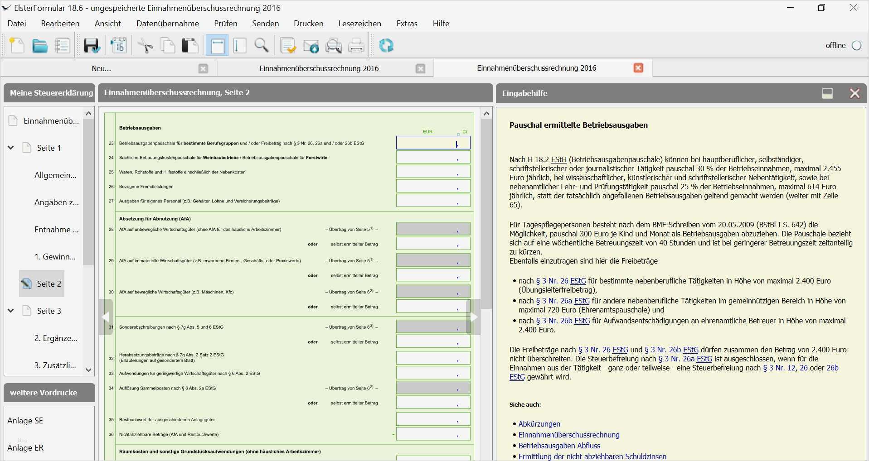Save the form using the floppy disk icon
The image size is (869, 461).
pyautogui.click(x=92, y=46)
